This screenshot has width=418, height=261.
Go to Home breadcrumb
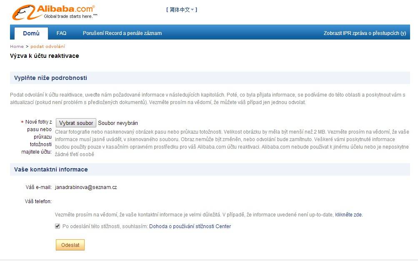(17, 46)
